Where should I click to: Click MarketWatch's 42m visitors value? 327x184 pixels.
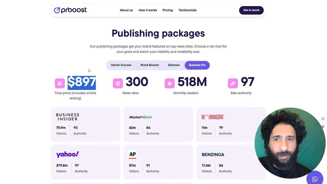(x=132, y=128)
